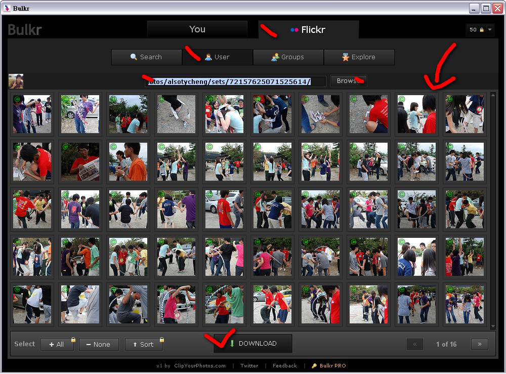This screenshot has width=506, height=374.
Task: Open the Feedback link in the footer
Action: point(284,365)
